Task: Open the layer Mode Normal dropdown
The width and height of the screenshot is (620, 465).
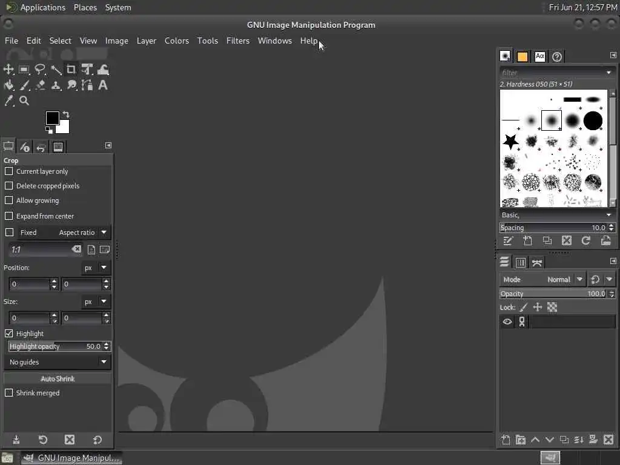Action: (542, 280)
